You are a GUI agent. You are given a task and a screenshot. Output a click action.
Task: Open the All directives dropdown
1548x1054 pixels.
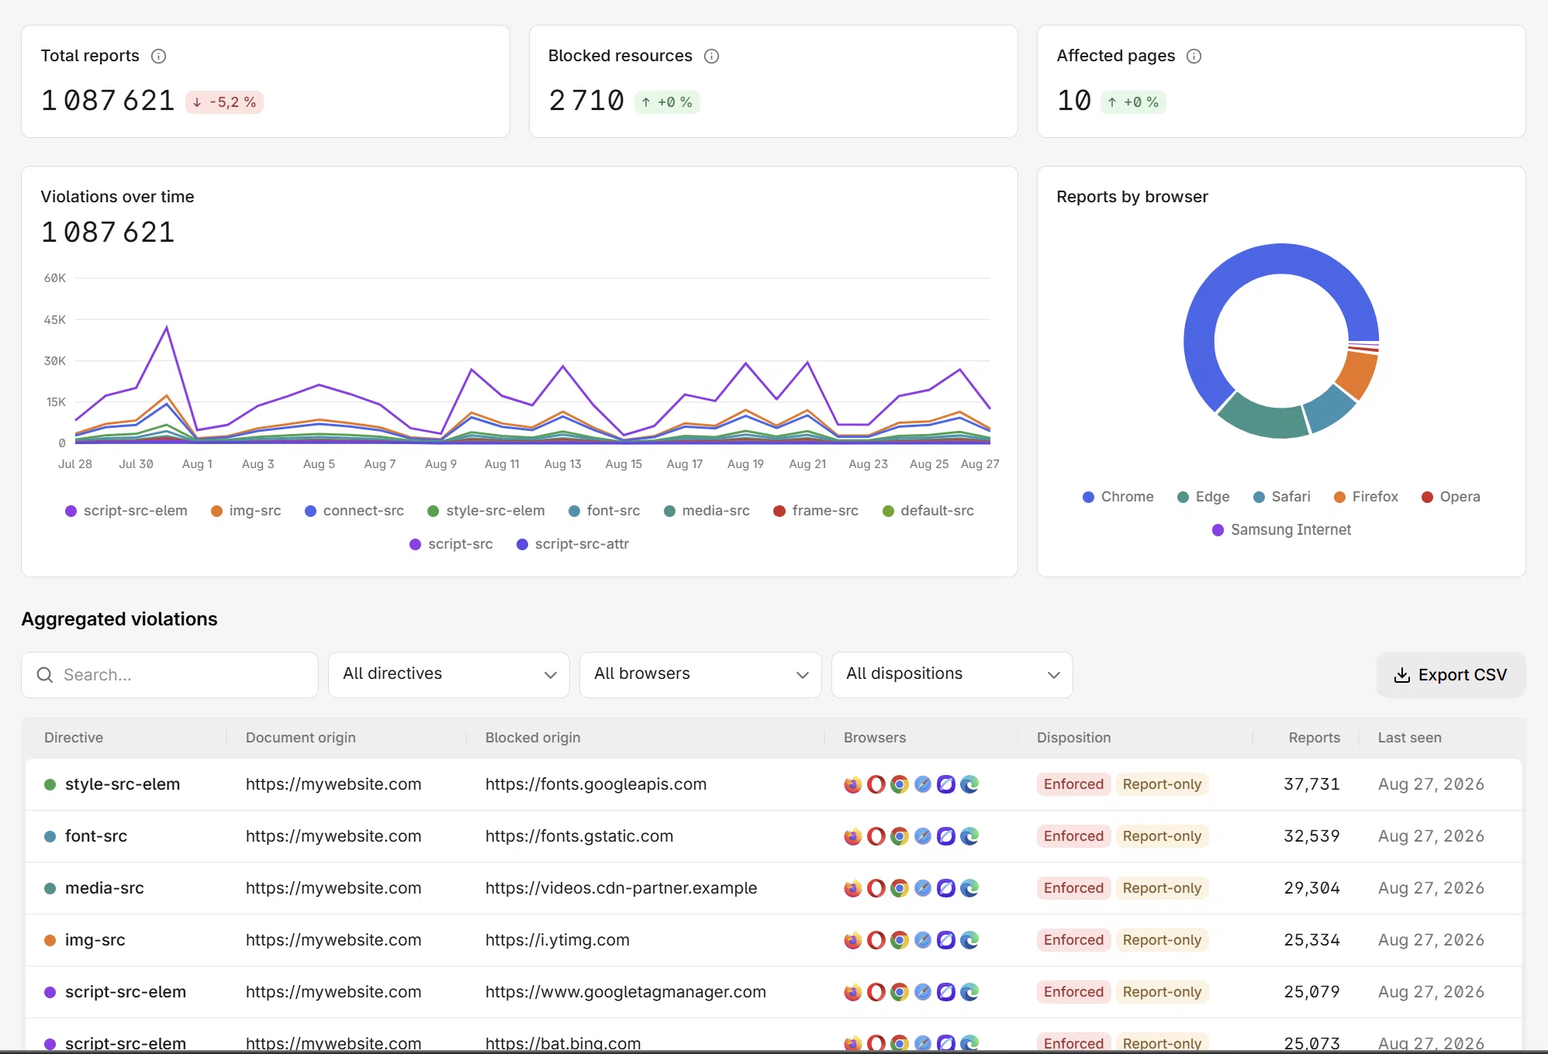click(449, 674)
